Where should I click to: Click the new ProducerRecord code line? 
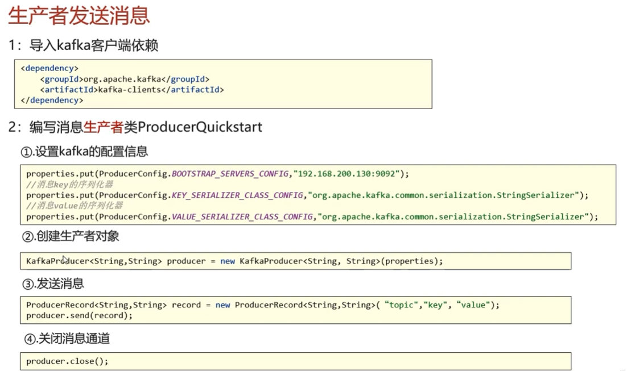[263, 305]
